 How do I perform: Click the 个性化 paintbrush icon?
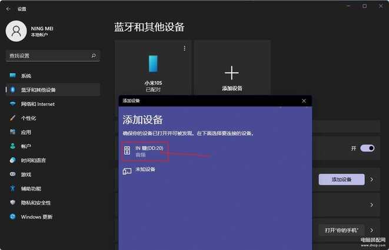click(12, 118)
